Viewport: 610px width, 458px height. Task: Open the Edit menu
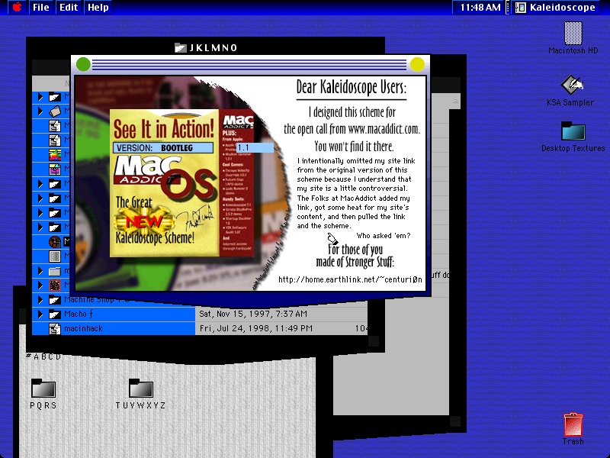[x=69, y=7]
